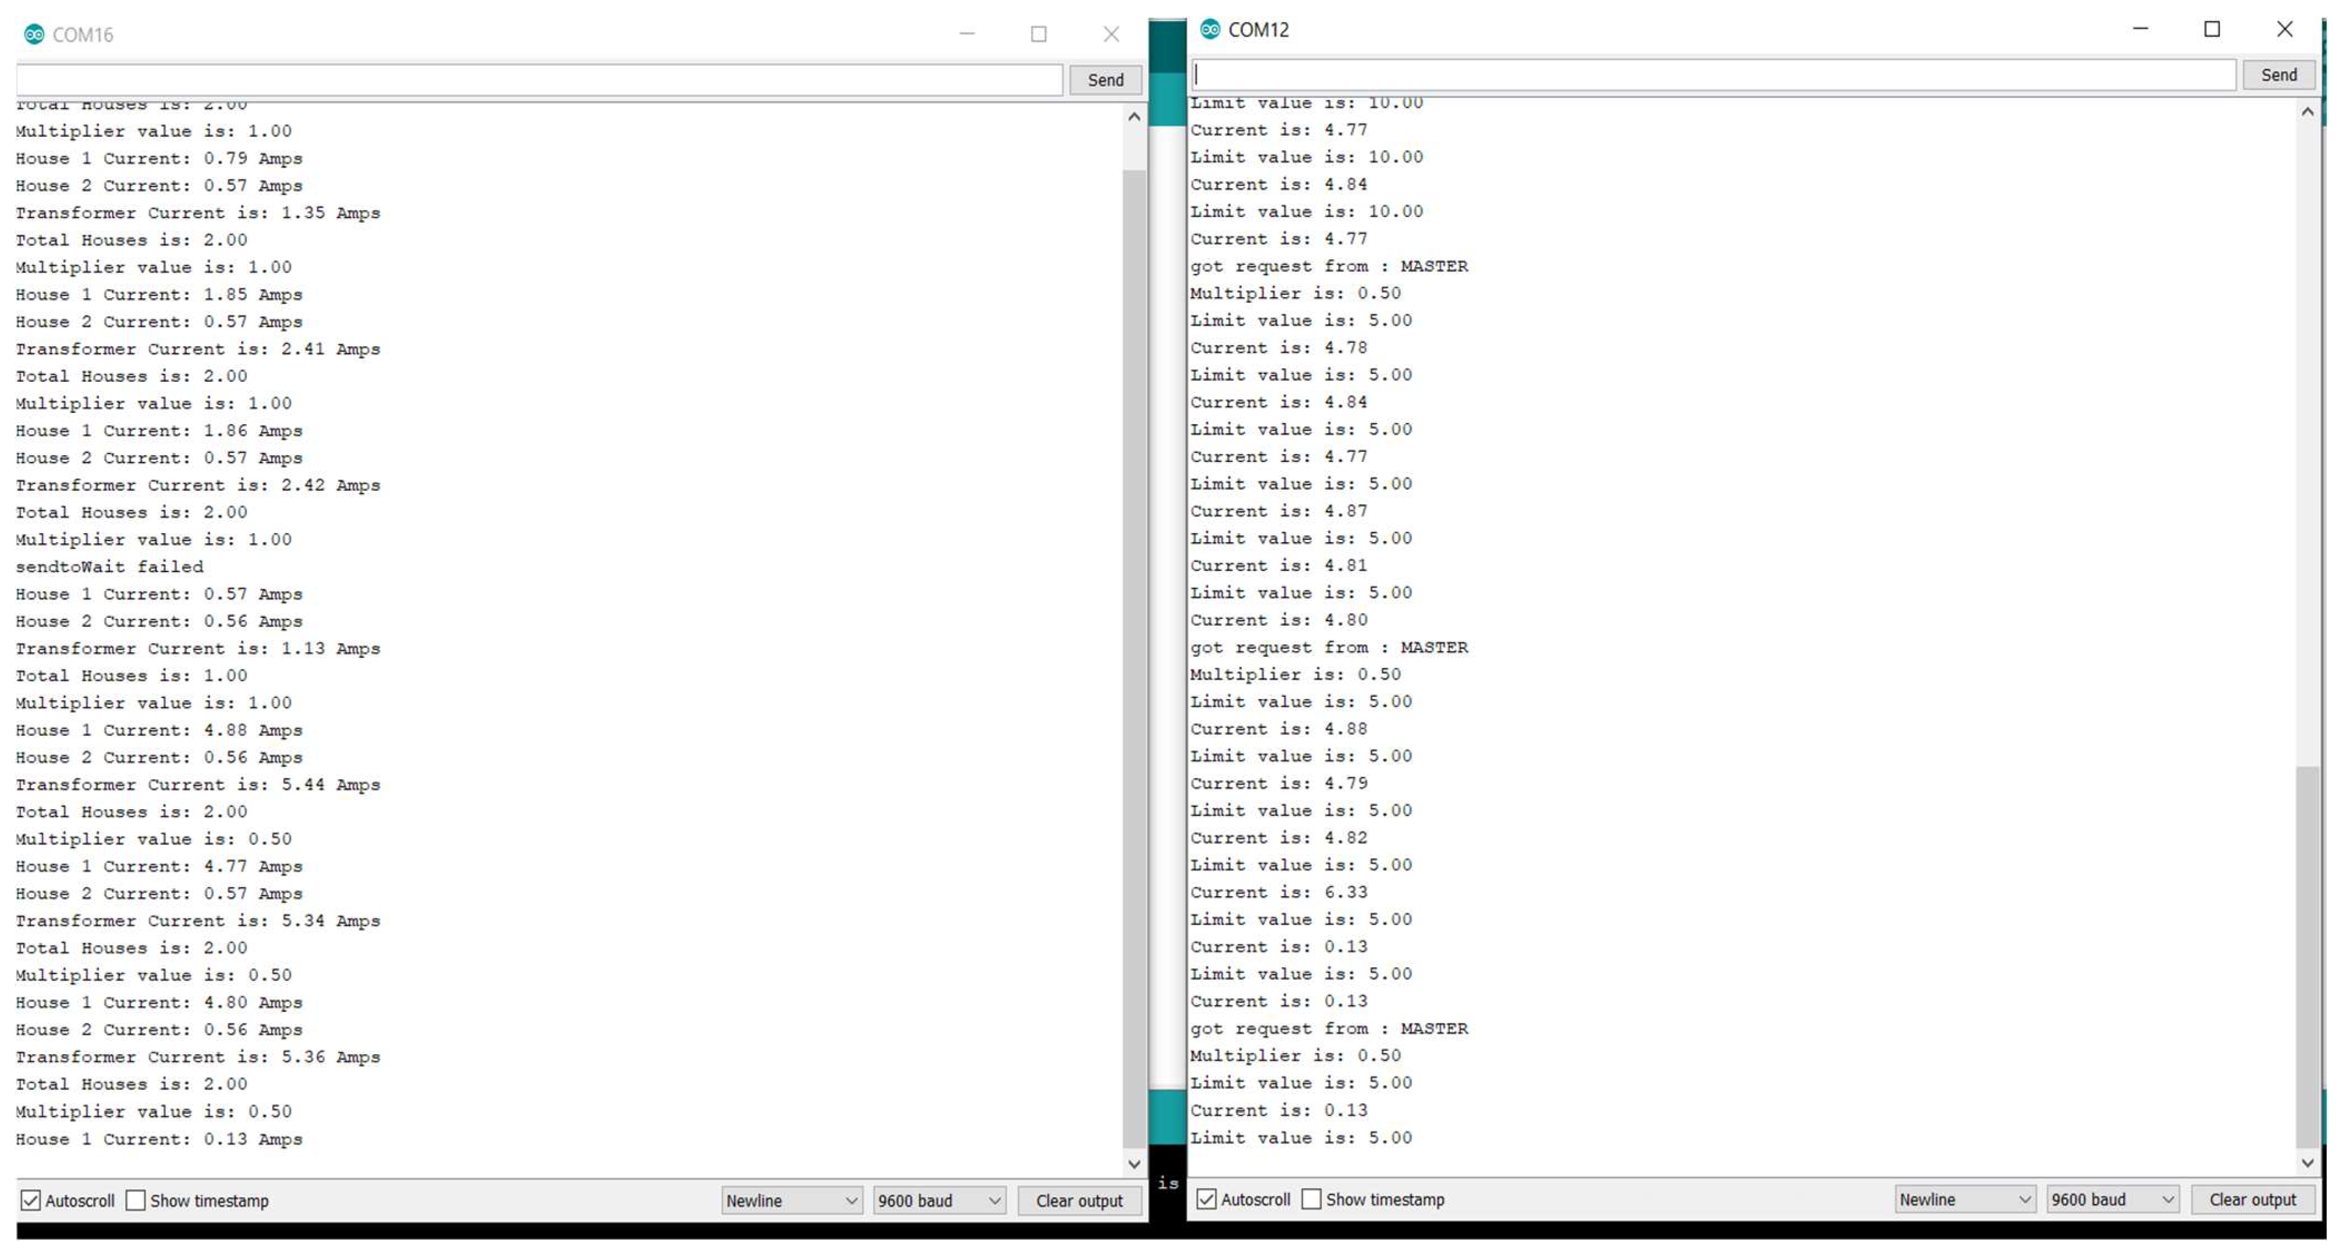The height and width of the screenshot is (1255, 2337).
Task: Click the Arduino icon in COM12 title bar
Action: coord(1209,29)
